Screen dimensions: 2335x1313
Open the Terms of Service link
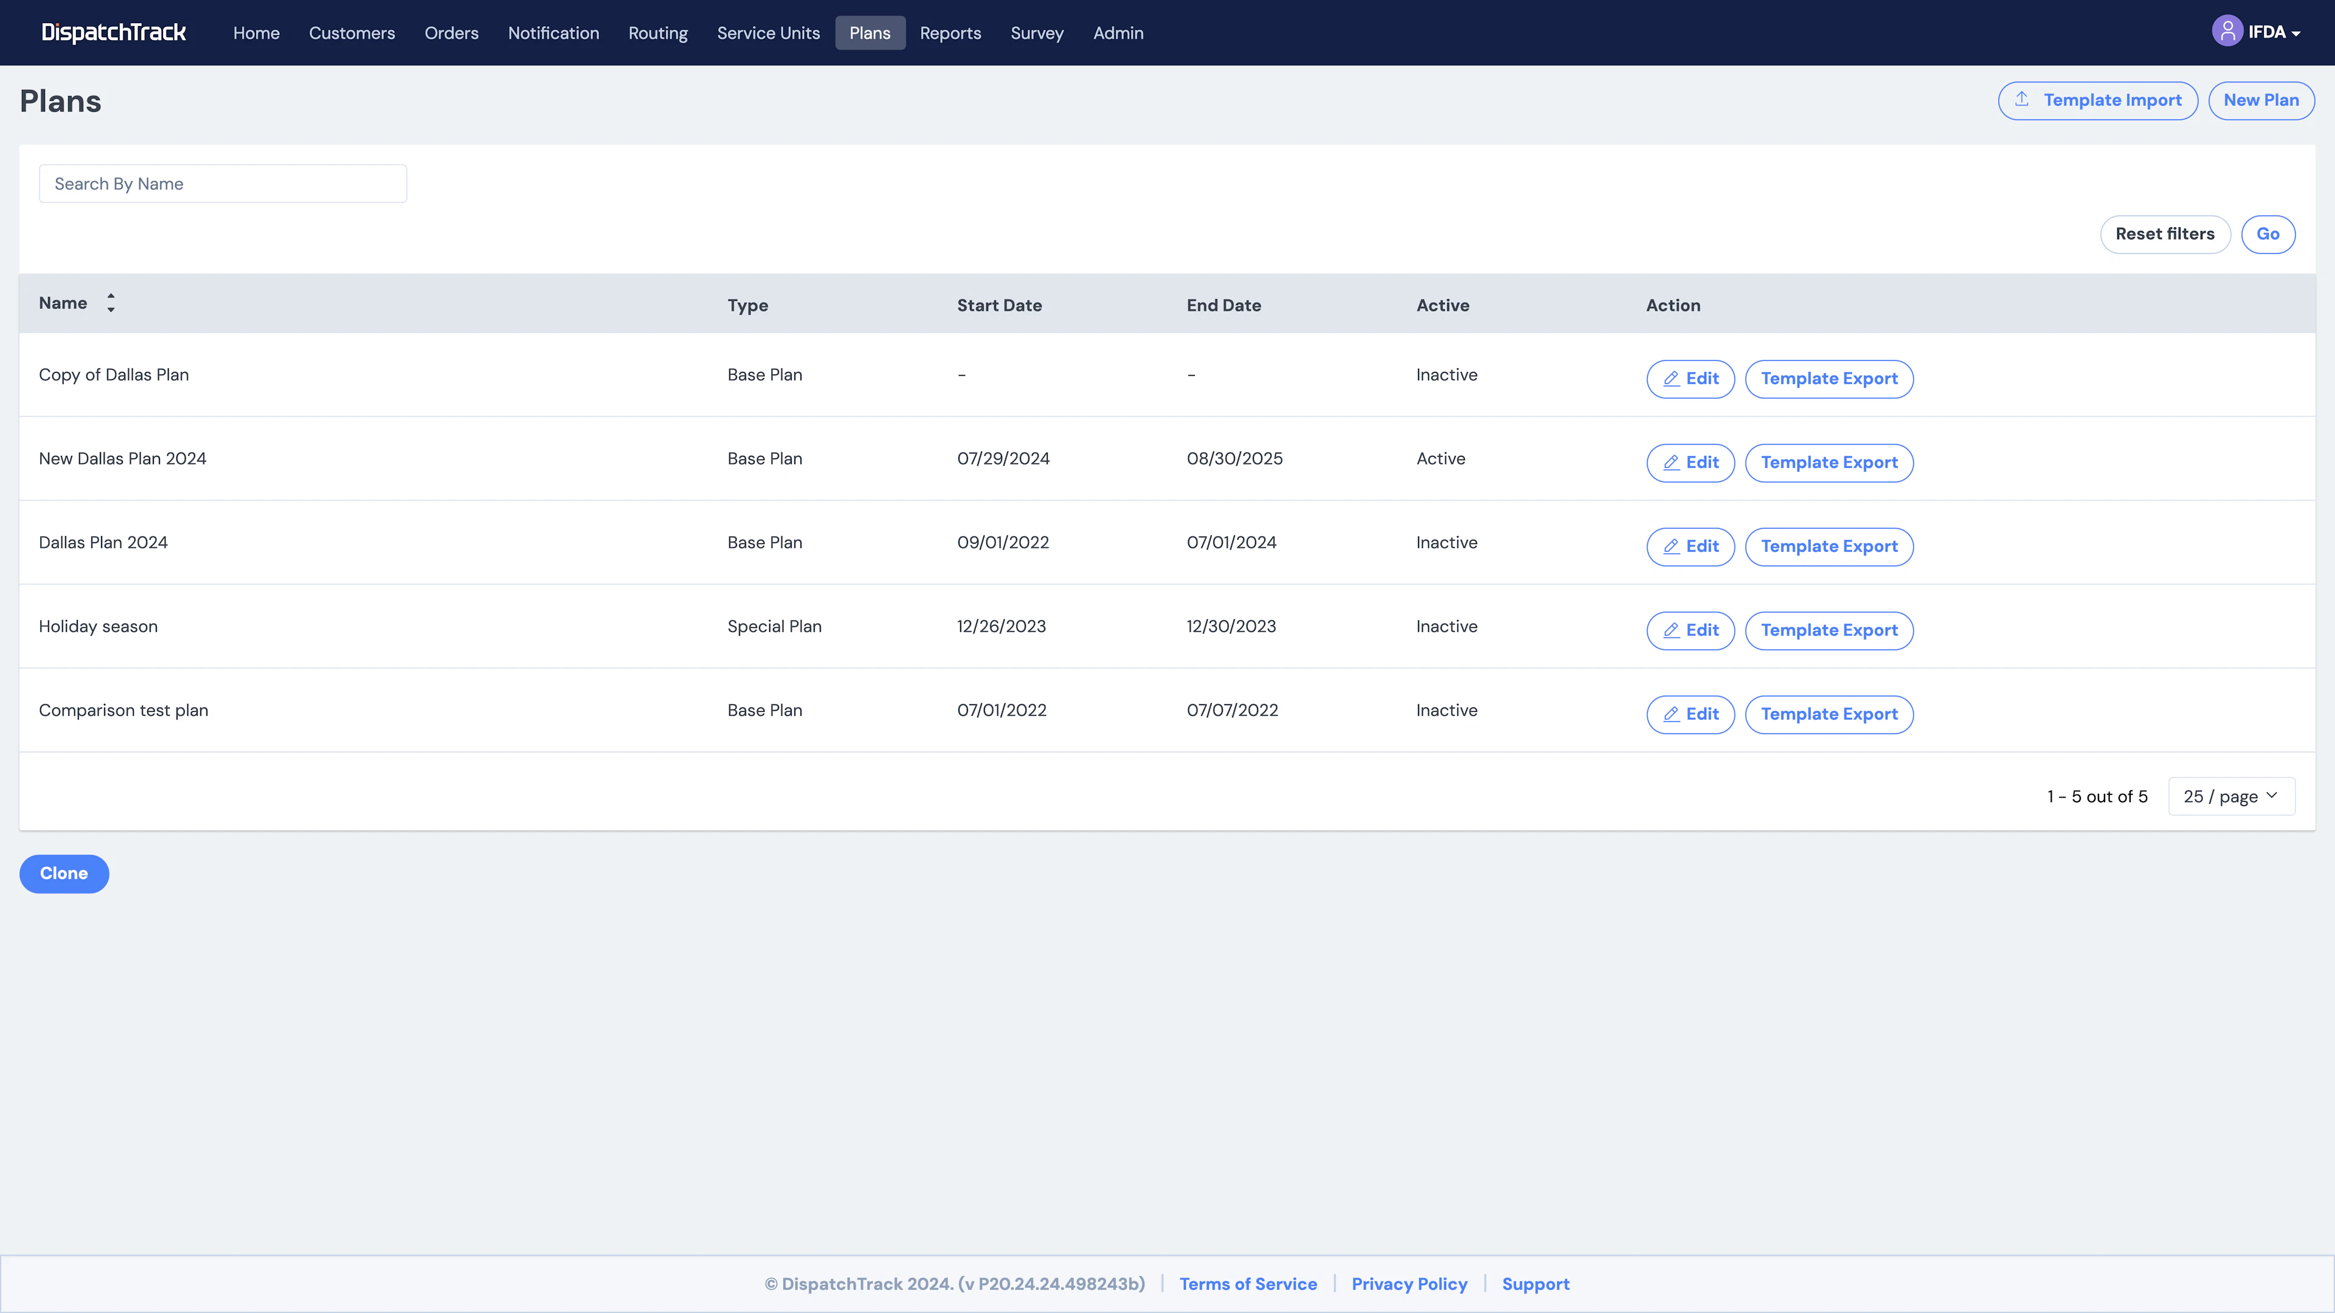click(x=1248, y=1283)
